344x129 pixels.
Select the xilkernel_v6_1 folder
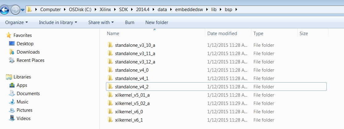129,120
